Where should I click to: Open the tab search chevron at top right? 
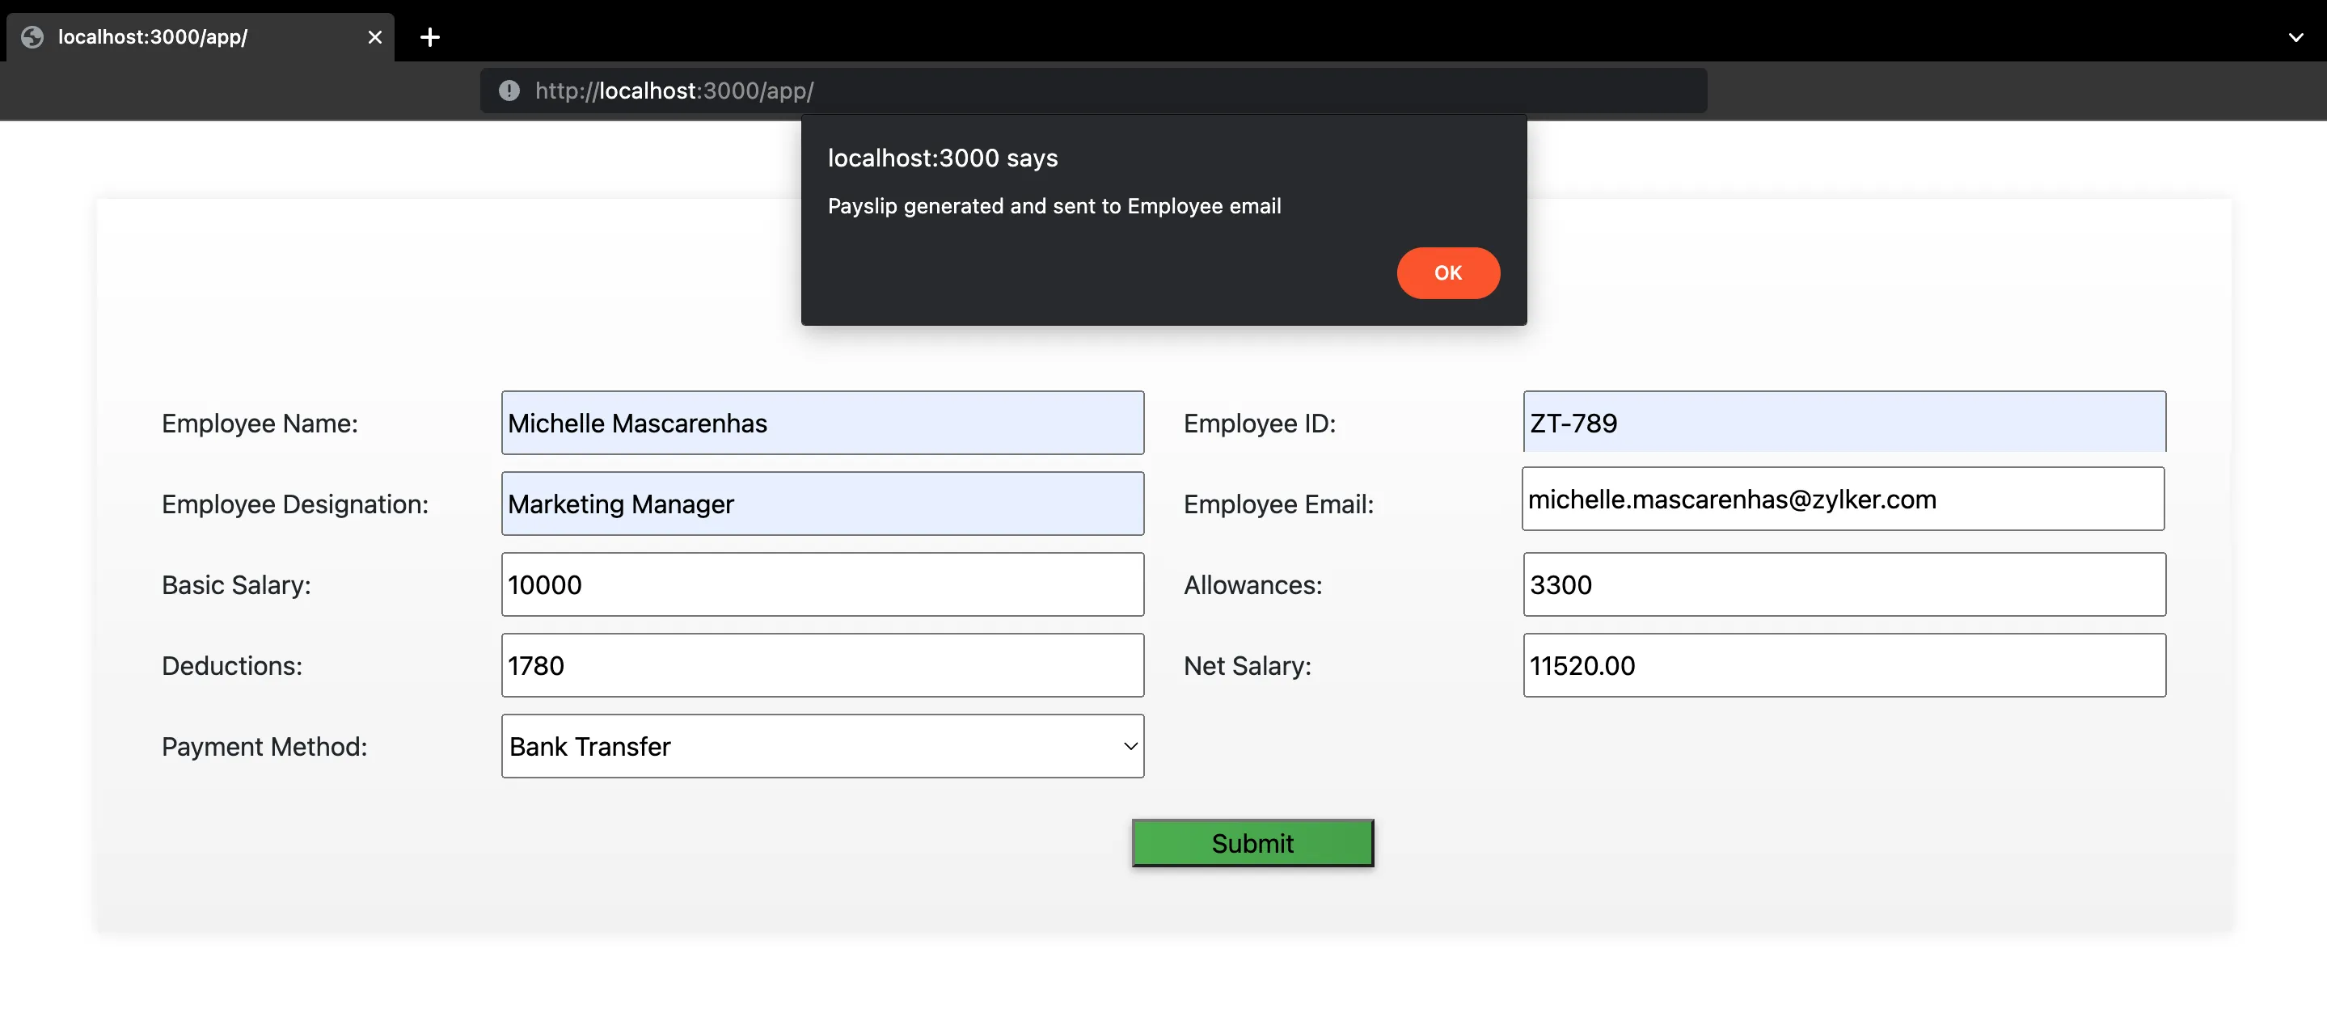pyautogui.click(x=2295, y=37)
